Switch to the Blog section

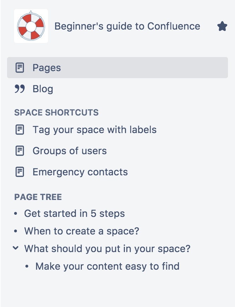[x=43, y=89]
